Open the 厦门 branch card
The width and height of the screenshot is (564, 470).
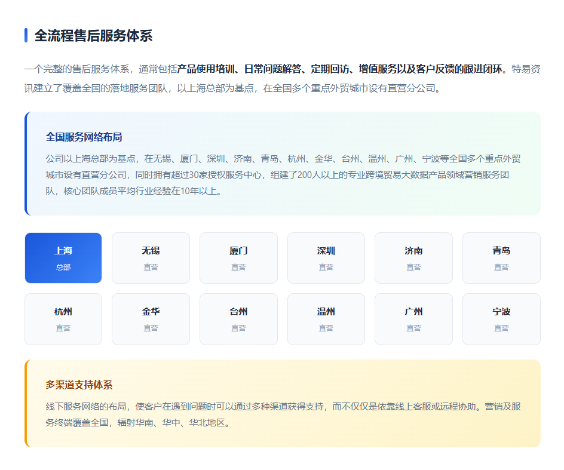coord(238,258)
